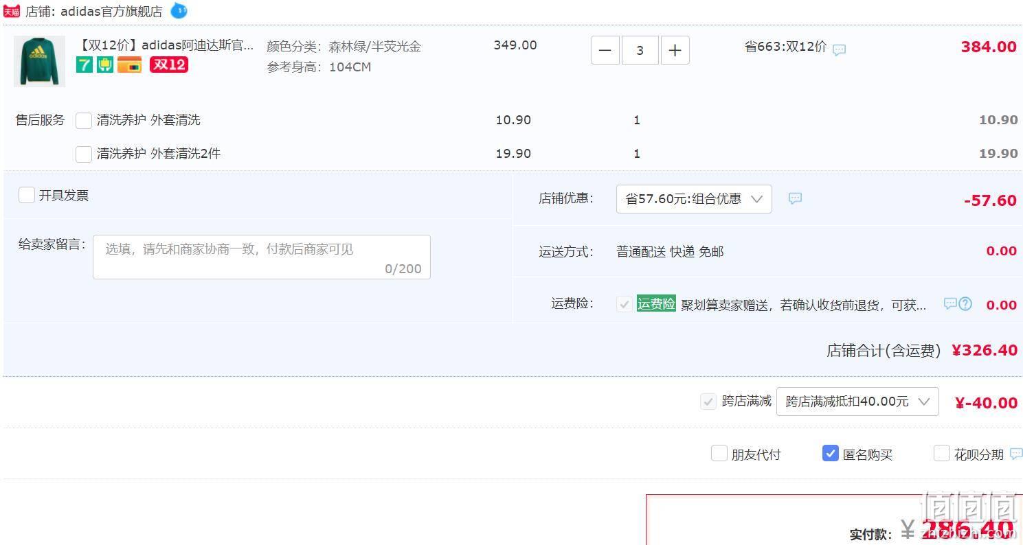The height and width of the screenshot is (545, 1023).
Task: Open the product title 【双12价】adidas阿迪达斯官
Action: (165, 45)
